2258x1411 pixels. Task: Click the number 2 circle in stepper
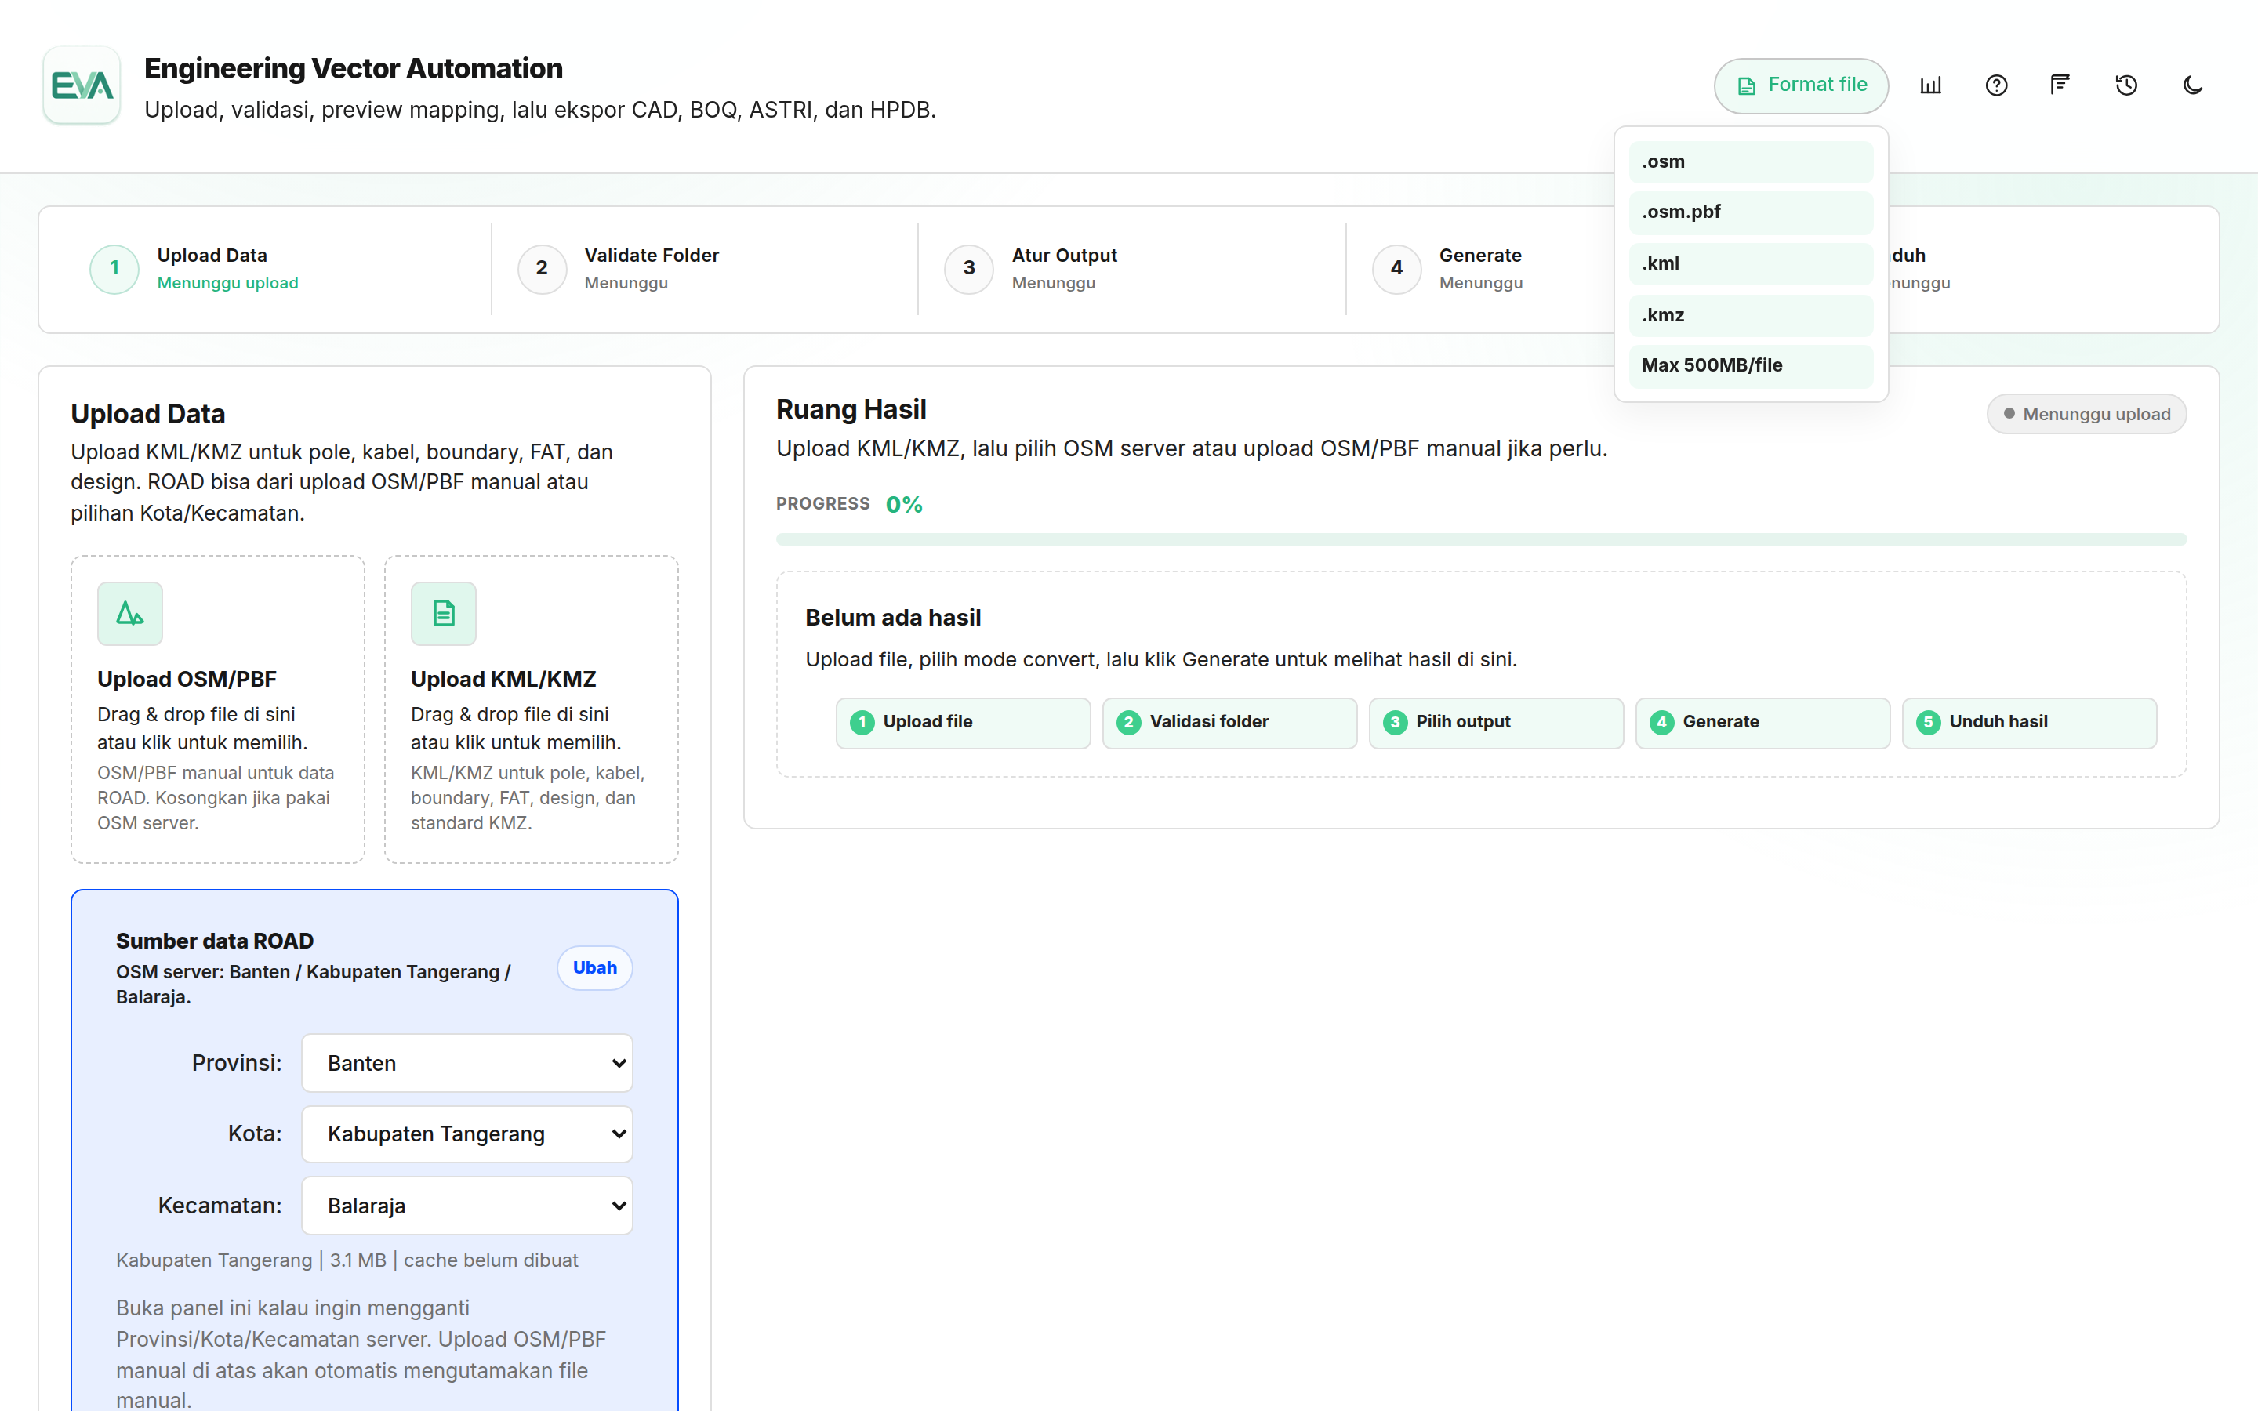(542, 269)
